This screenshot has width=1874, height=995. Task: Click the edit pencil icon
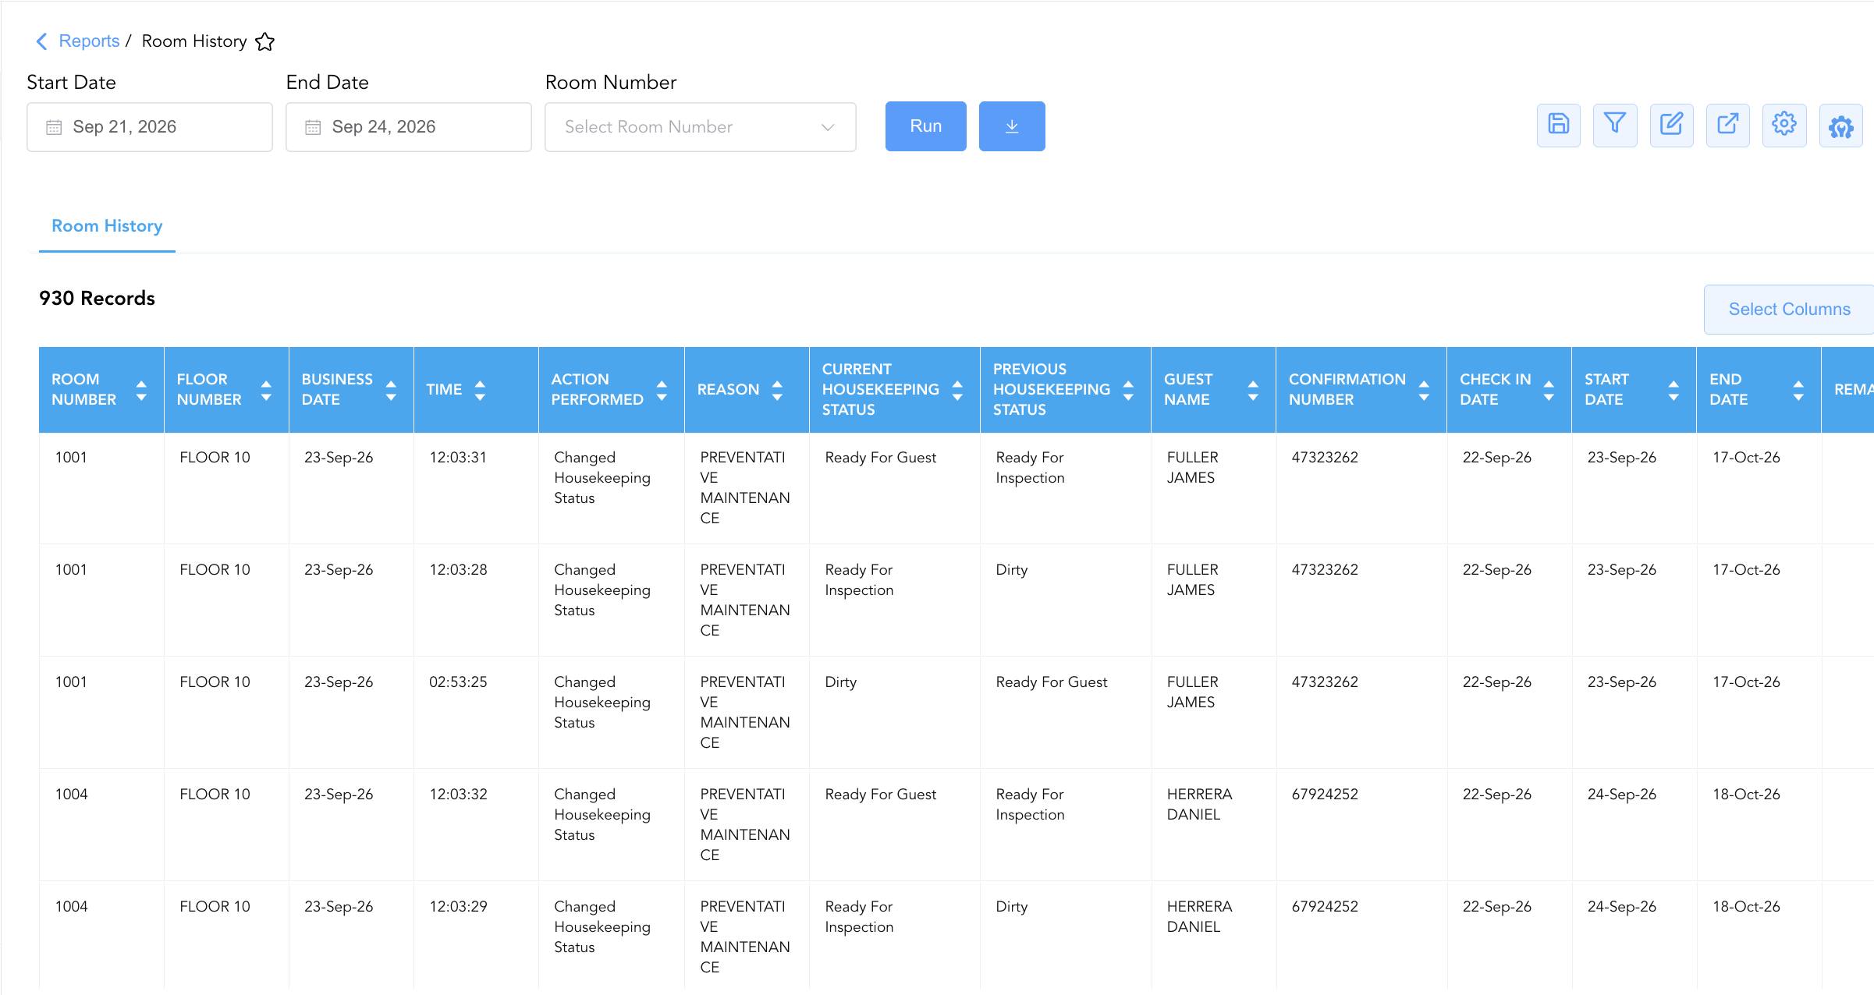click(1671, 125)
